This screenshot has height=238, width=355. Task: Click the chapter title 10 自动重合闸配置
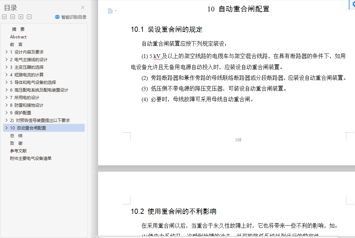(238, 9)
